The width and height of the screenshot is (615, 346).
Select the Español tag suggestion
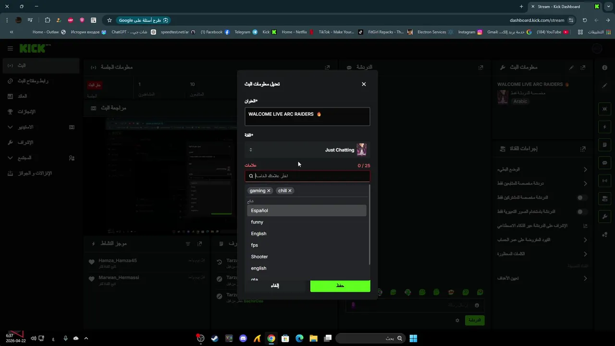(x=307, y=210)
